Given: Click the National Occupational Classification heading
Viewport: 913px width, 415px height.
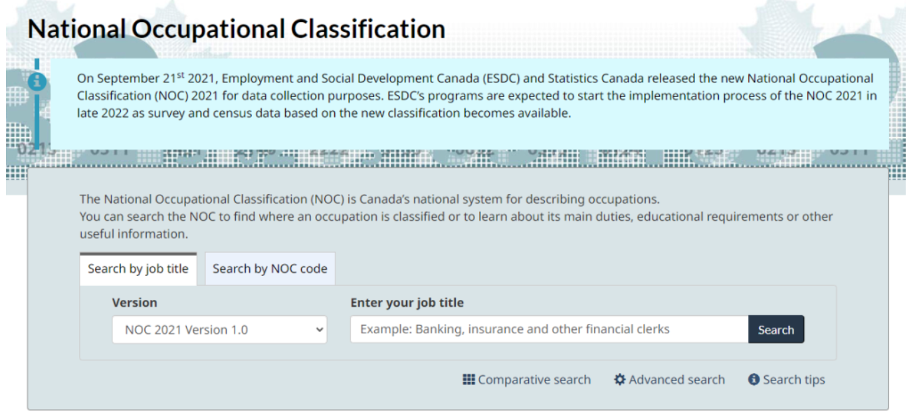Looking at the screenshot, I should (x=237, y=29).
